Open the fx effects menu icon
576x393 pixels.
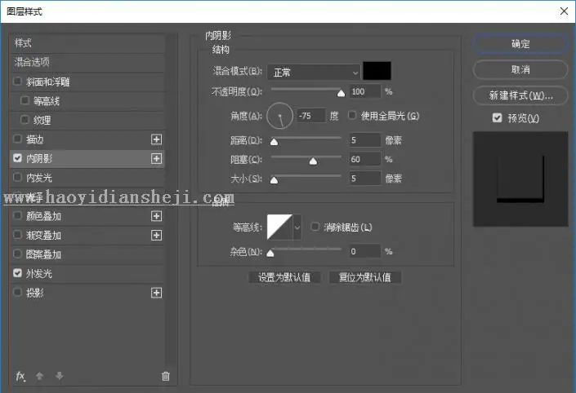[x=20, y=376]
